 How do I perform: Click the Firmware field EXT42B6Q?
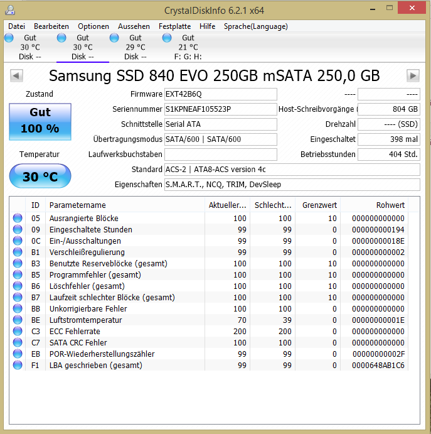pos(221,94)
